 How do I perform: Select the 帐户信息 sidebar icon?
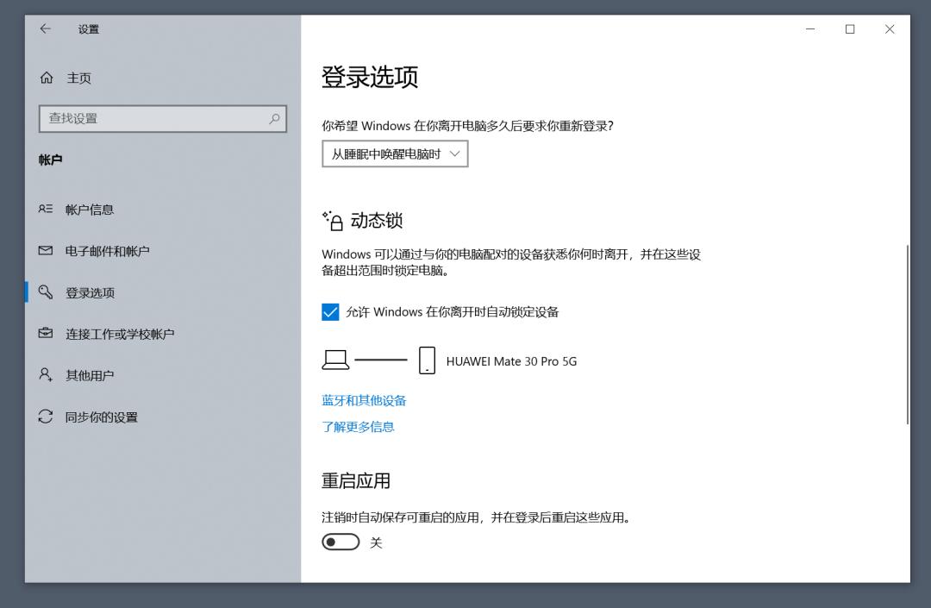click(47, 209)
